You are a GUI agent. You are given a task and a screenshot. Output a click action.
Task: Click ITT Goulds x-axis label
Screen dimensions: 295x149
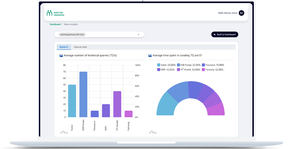pyautogui.click(x=117, y=125)
